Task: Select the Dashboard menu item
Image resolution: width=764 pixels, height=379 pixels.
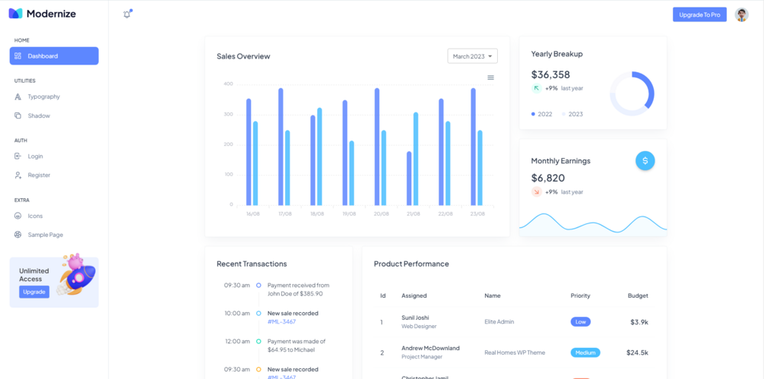Action: click(54, 56)
